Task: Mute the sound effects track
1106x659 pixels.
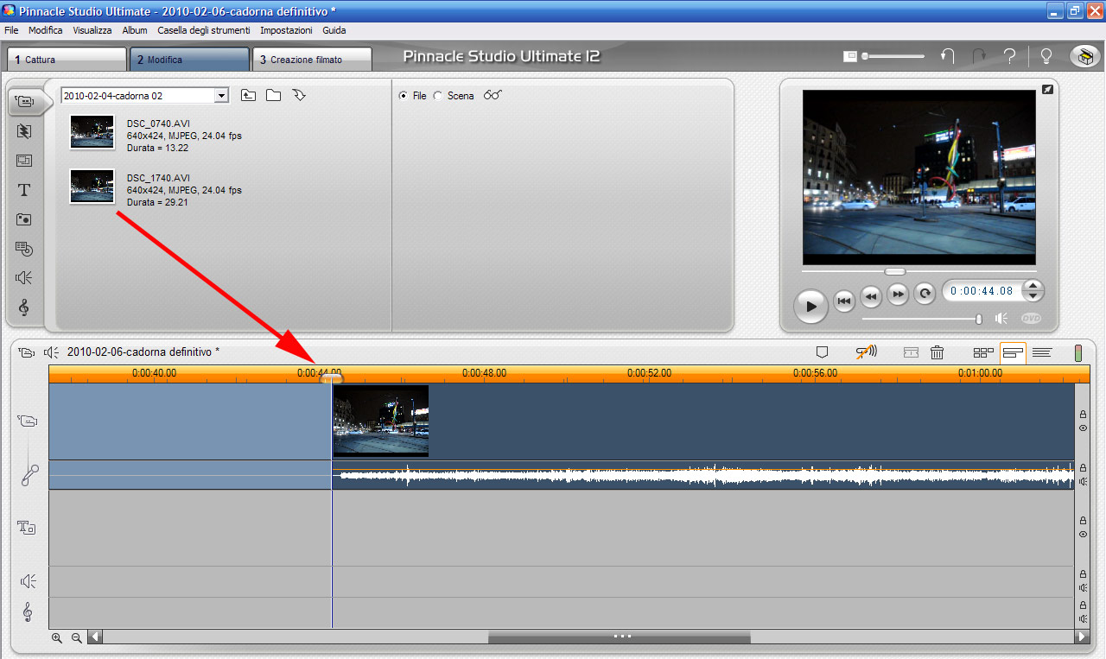Action: click(1083, 588)
